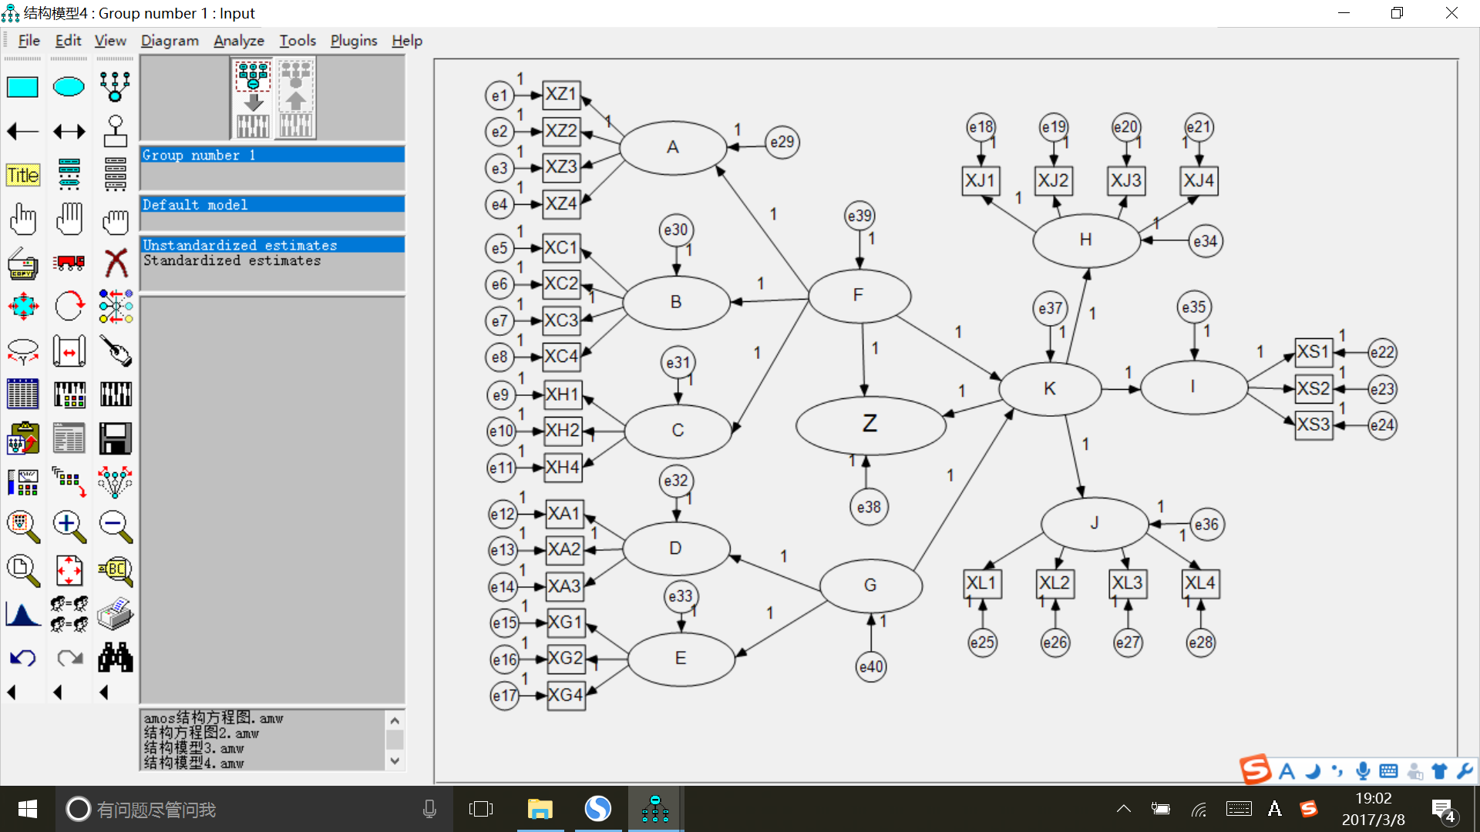The image size is (1480, 832).
Task: Open Windows Start menu
Action: click(x=28, y=809)
